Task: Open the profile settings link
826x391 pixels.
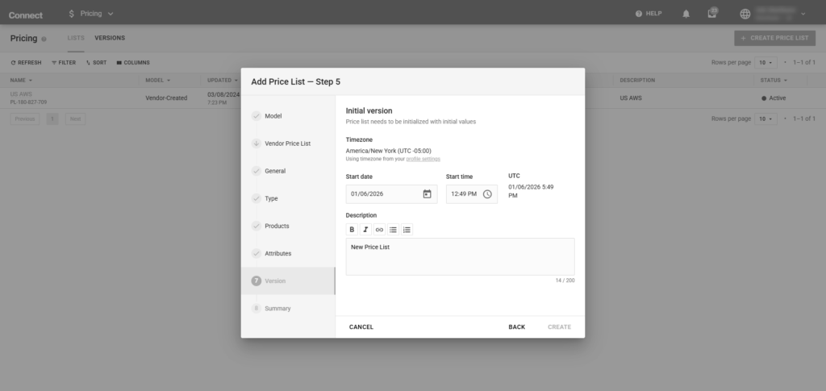Action: point(423,159)
